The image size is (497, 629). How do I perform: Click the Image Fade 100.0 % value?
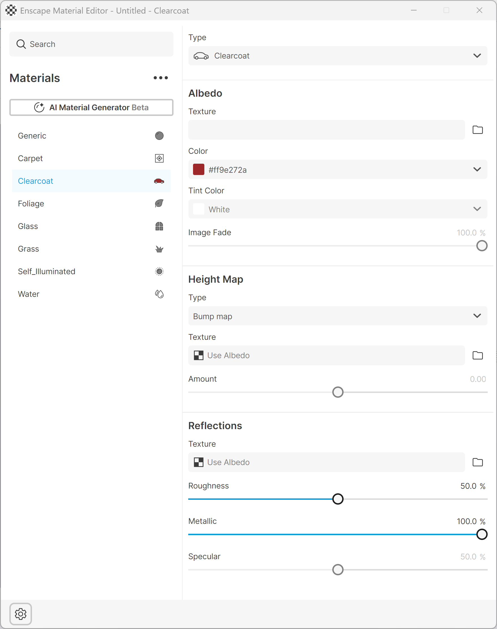471,233
